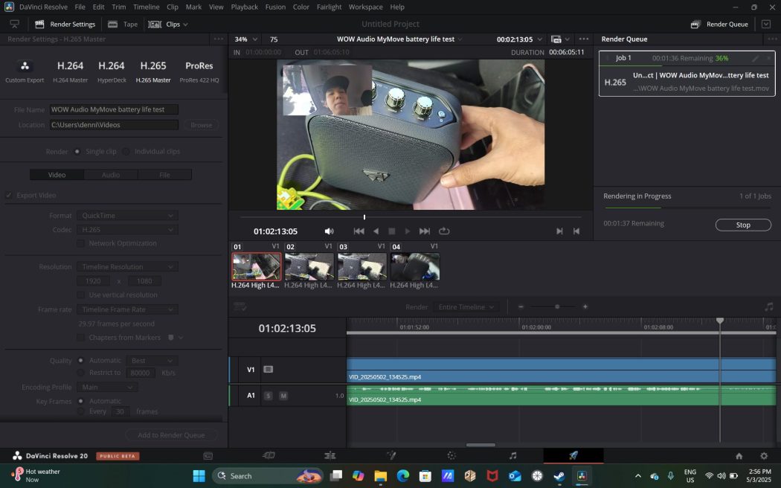Click the Browse location button
781x488 pixels.
[201, 125]
